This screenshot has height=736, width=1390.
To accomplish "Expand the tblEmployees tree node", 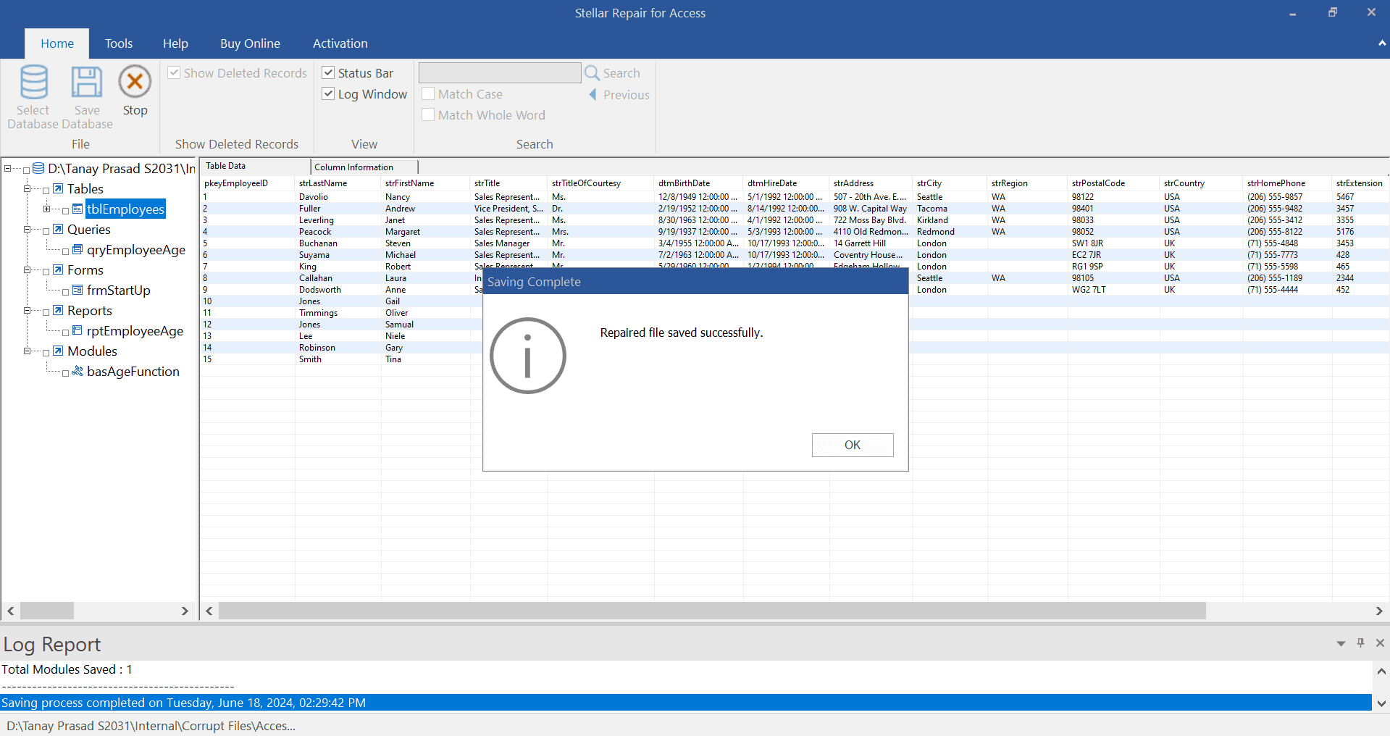I will tap(47, 209).
